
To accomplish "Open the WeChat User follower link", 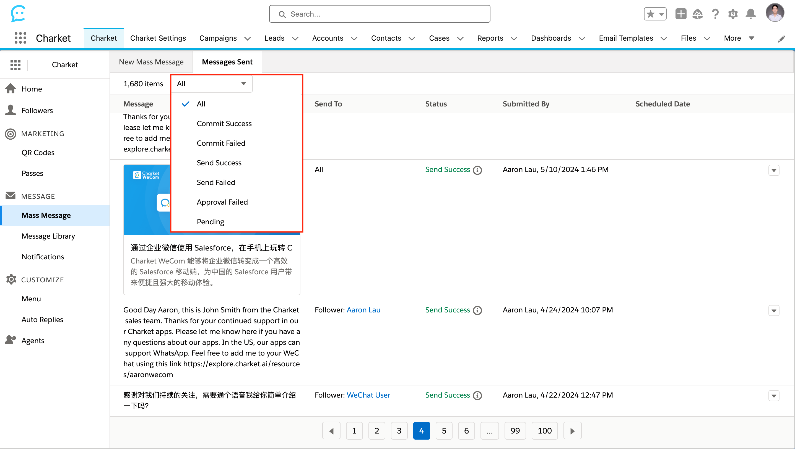I will [368, 395].
